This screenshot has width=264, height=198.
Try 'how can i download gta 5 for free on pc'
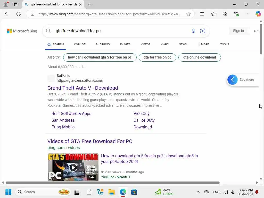100,57
